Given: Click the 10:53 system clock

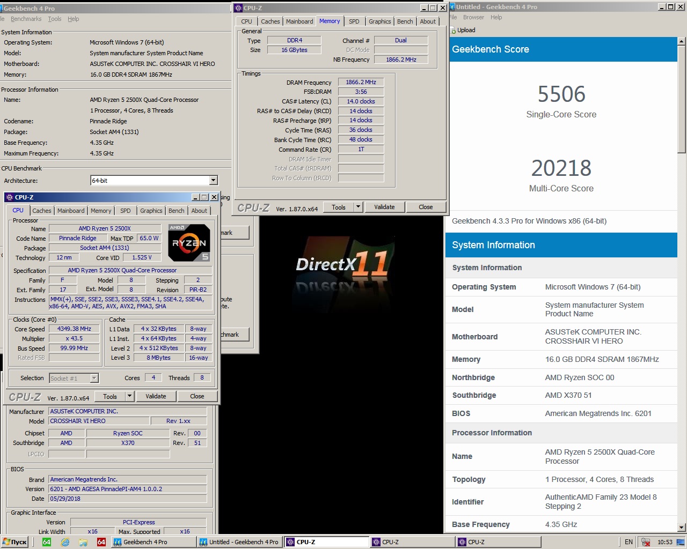Looking at the screenshot, I should pyautogui.click(x=665, y=542).
